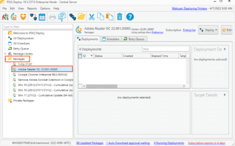Pin the Deployment Details panel
This screenshot has height=146, width=235.
click(x=225, y=49)
